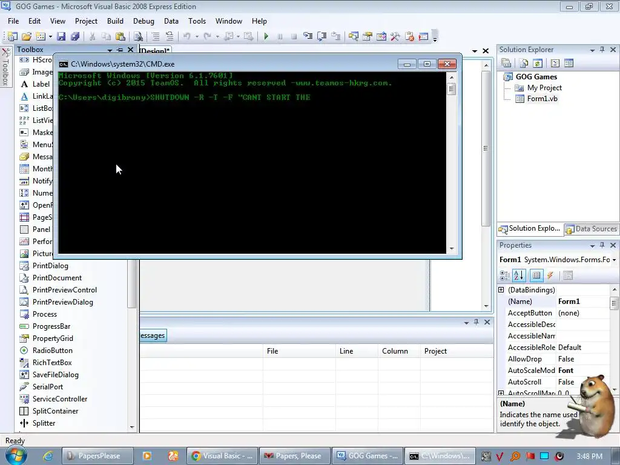620x465 pixels.
Task: Switch to the Solution Explorer tab
Action: click(529, 228)
